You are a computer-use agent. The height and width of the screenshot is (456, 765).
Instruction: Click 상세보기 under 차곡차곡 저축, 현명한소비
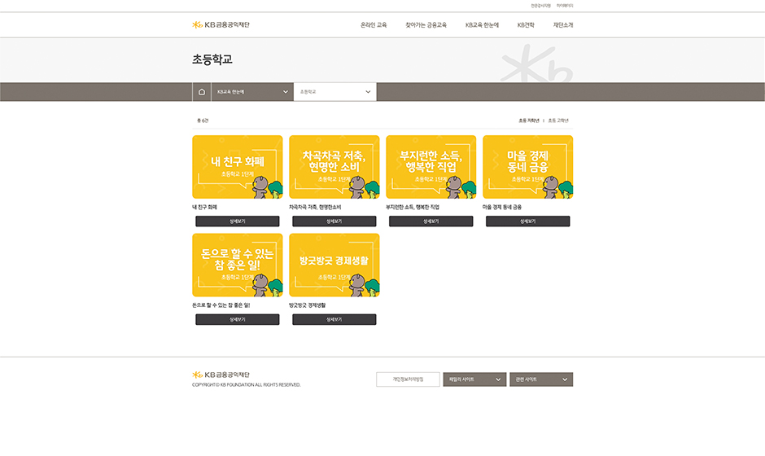coord(334,221)
